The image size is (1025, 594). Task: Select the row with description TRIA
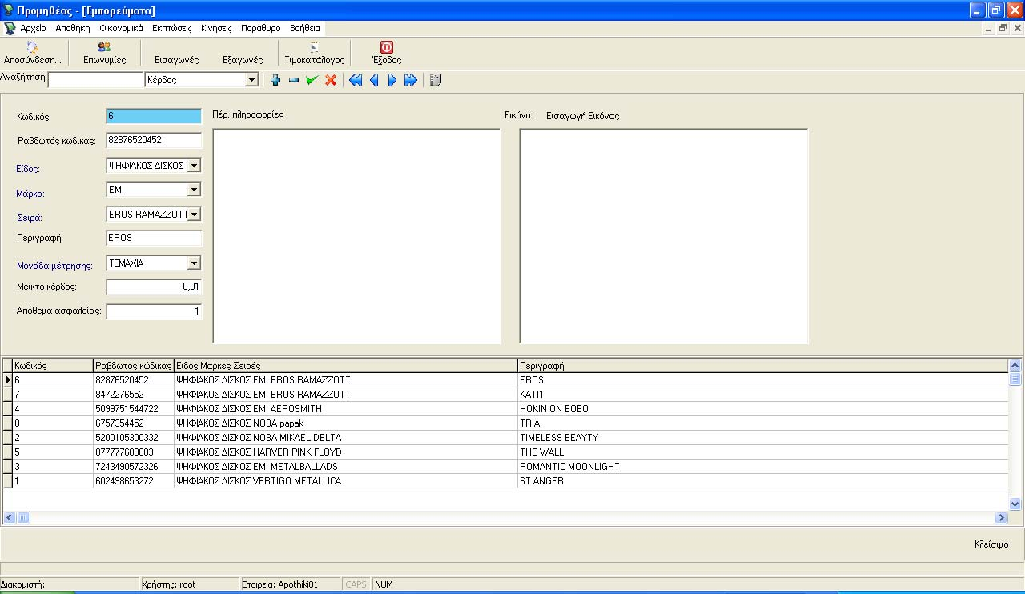click(x=505, y=423)
